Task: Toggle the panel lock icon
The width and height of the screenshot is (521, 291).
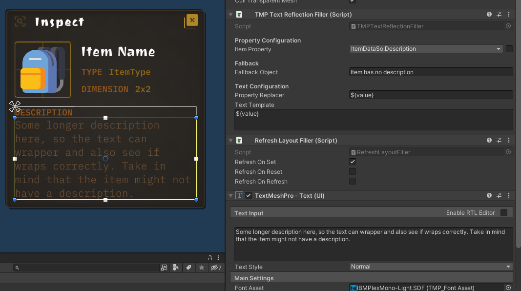Action: tap(209, 258)
